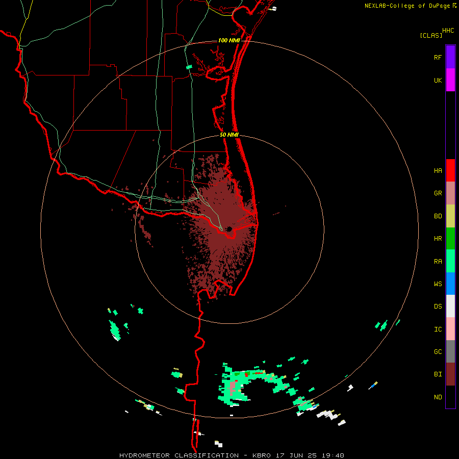
Task: Click the RF purple legend swatch
Action: 450,57
